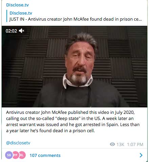Open the quoted Disclose.tv reply header
149x162 pixels.
click(x=21, y=13)
